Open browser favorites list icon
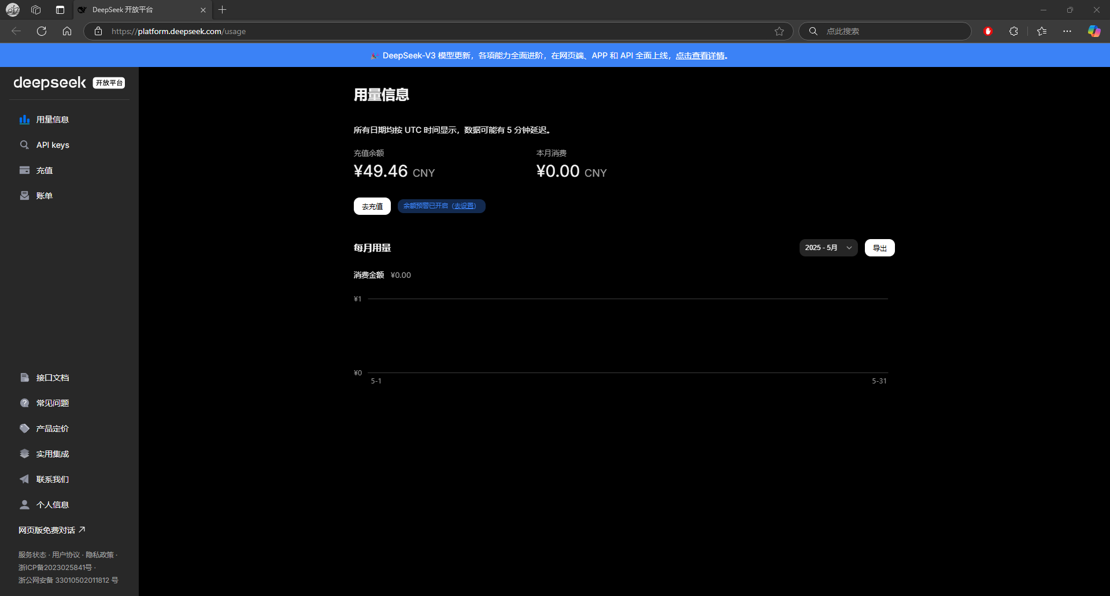The image size is (1110, 596). click(1042, 31)
